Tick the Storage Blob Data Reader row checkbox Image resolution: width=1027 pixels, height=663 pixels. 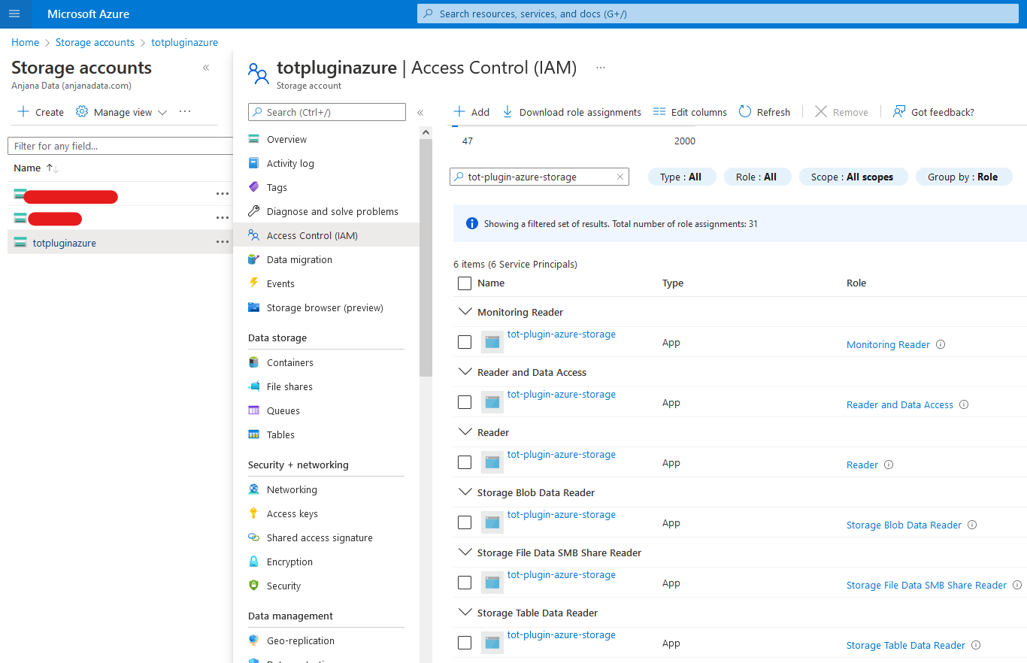(x=465, y=522)
